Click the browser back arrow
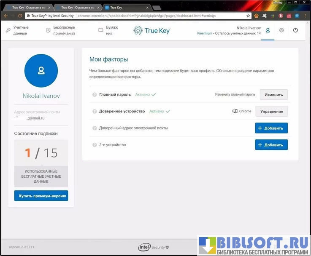Viewport: 311px width, 256px height. tap(6, 16)
